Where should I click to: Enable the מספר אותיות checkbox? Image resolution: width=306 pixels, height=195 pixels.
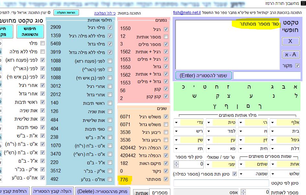[166, 37]
